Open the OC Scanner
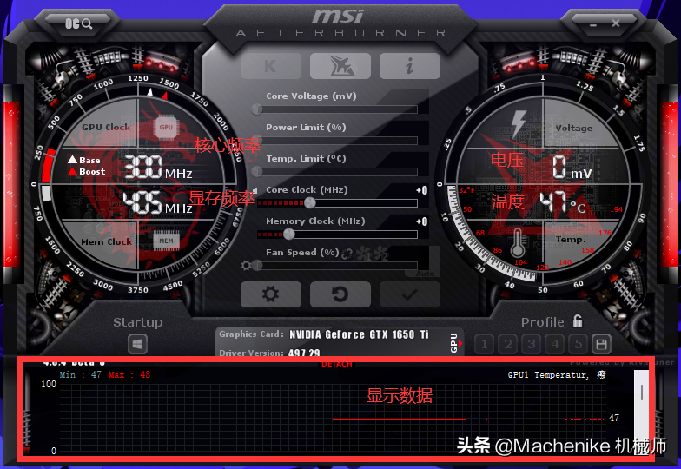 [79, 23]
